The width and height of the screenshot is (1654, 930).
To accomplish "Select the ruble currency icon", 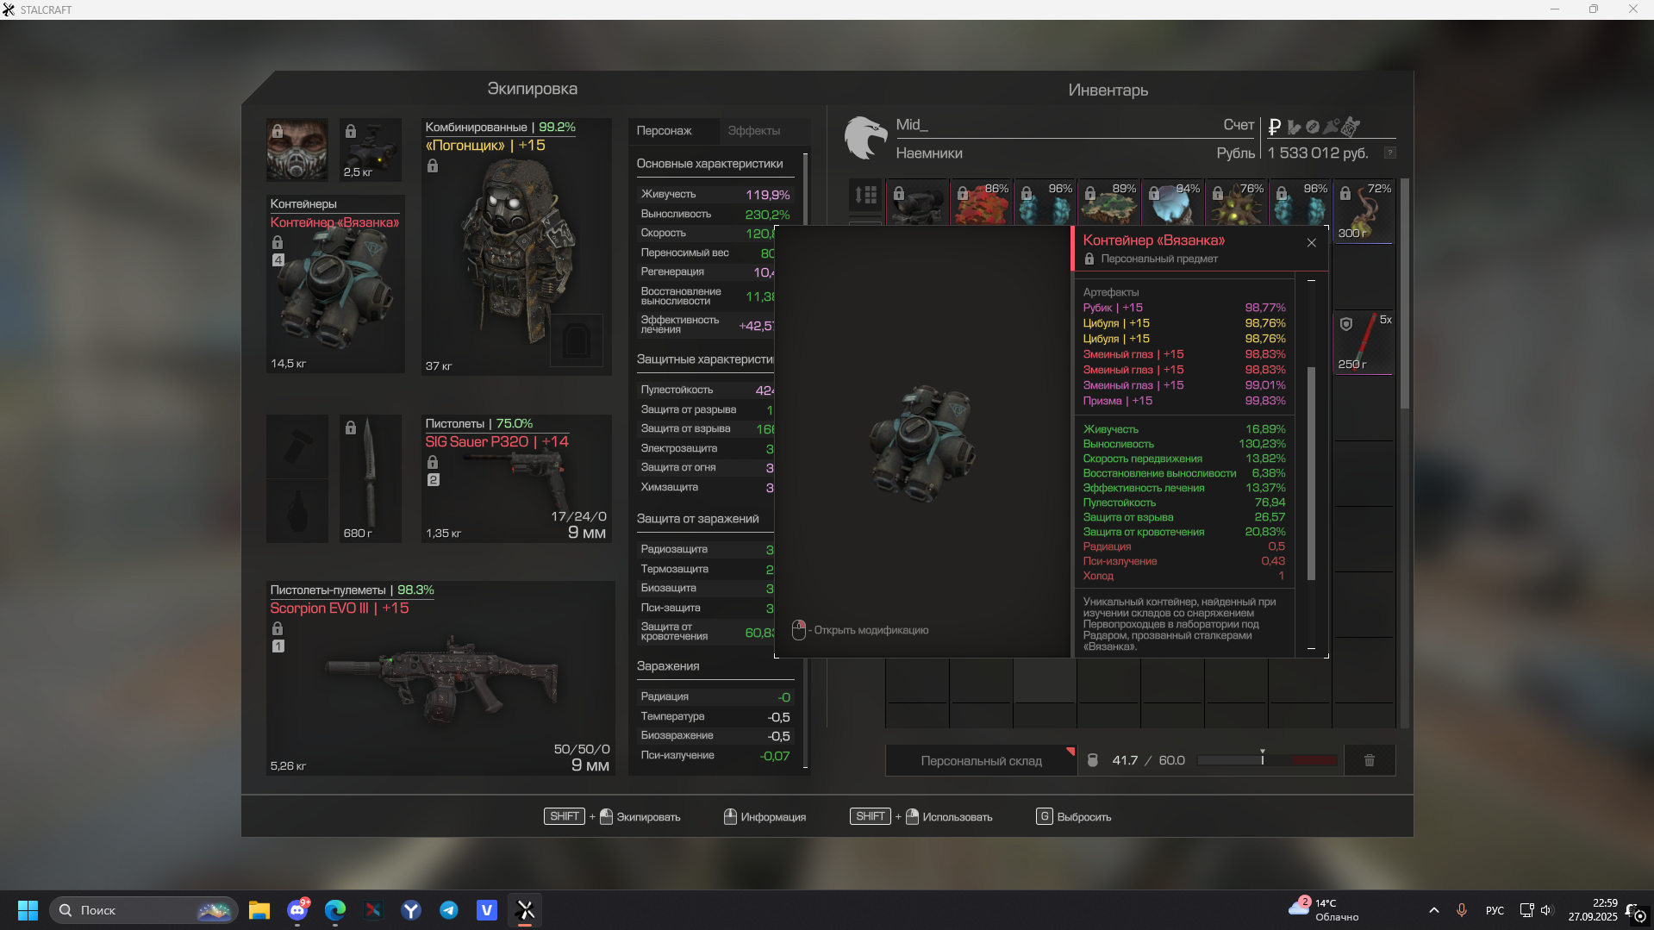I will (x=1275, y=127).
